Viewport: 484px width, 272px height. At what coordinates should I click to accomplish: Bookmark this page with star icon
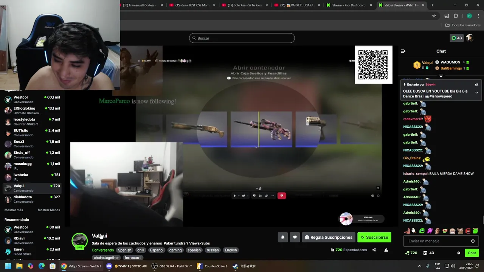click(x=434, y=16)
